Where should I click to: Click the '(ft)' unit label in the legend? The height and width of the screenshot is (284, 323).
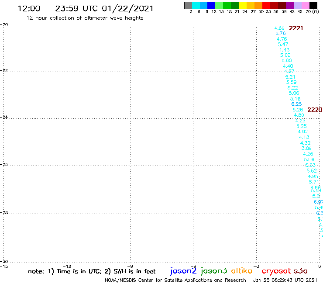tap(316, 12)
